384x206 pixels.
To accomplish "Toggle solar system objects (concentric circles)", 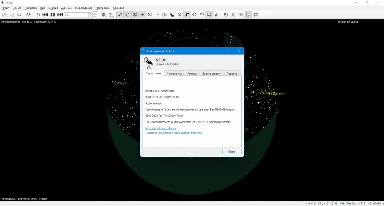I will click(x=135, y=15).
